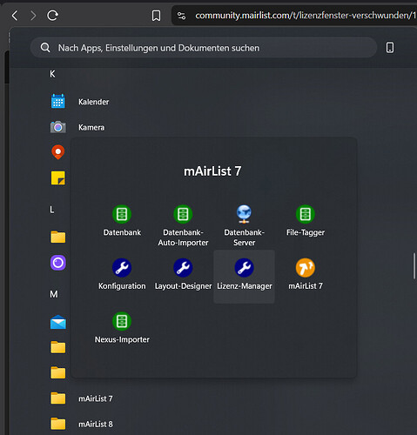Screen dimensions: 417x435
Task: Click the phone link icon beside search
Action: (x=390, y=48)
